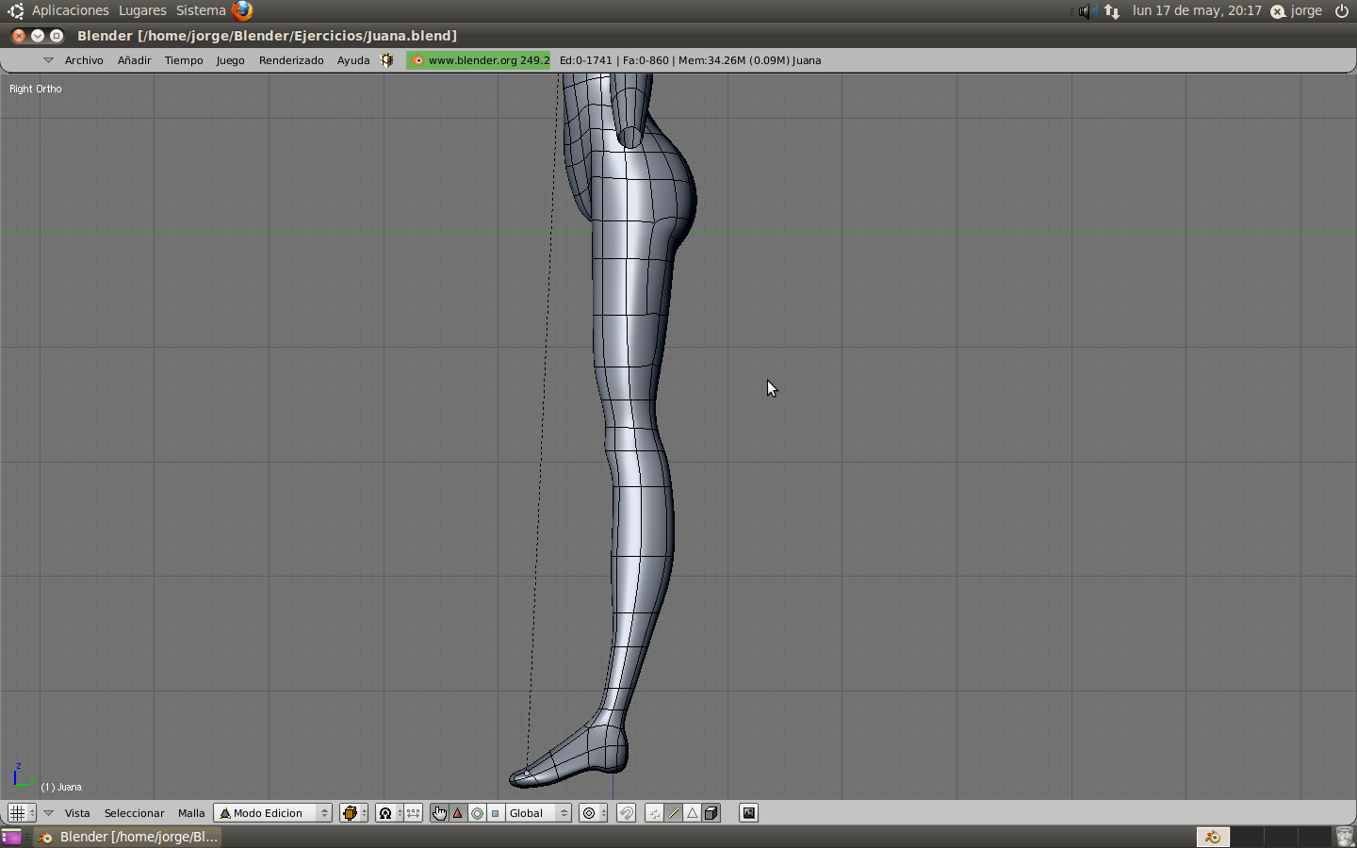The height and width of the screenshot is (848, 1357).
Task: Click the draw type solid cube icon
Action: coord(350,813)
